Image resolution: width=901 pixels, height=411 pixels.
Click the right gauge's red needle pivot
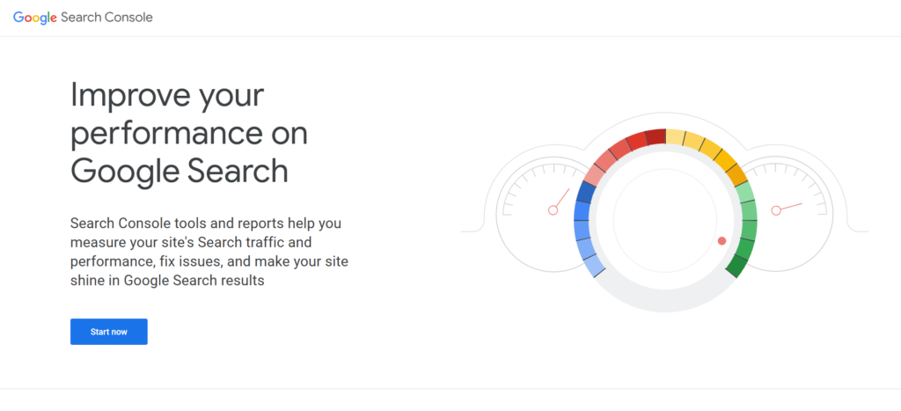776,210
